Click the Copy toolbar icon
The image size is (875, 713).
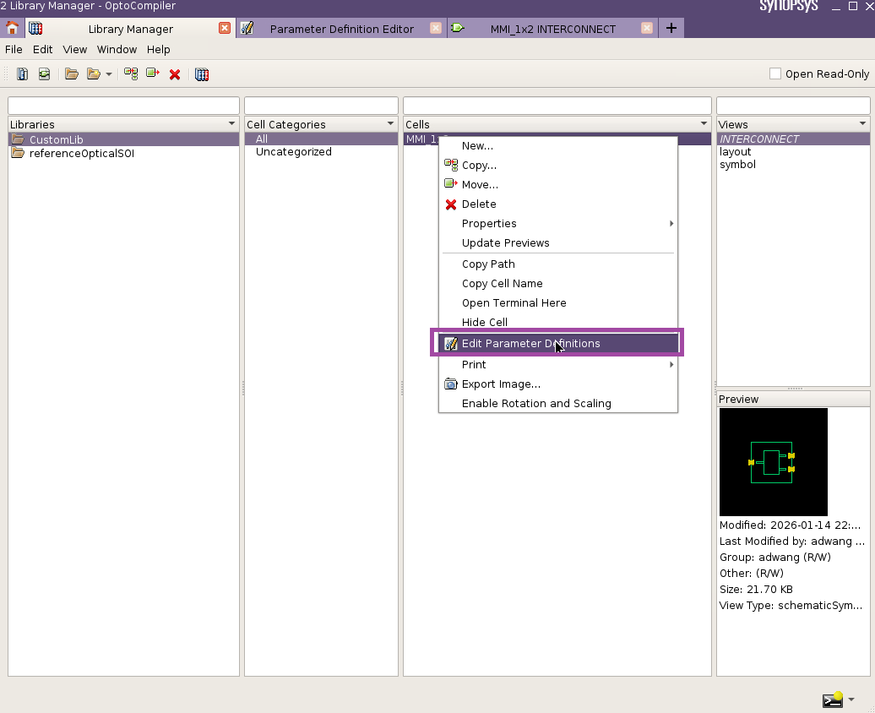coord(131,74)
